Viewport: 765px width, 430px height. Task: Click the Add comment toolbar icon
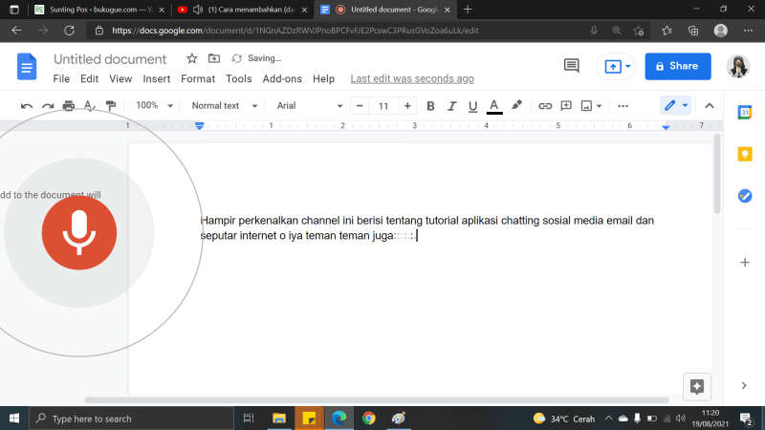click(566, 106)
